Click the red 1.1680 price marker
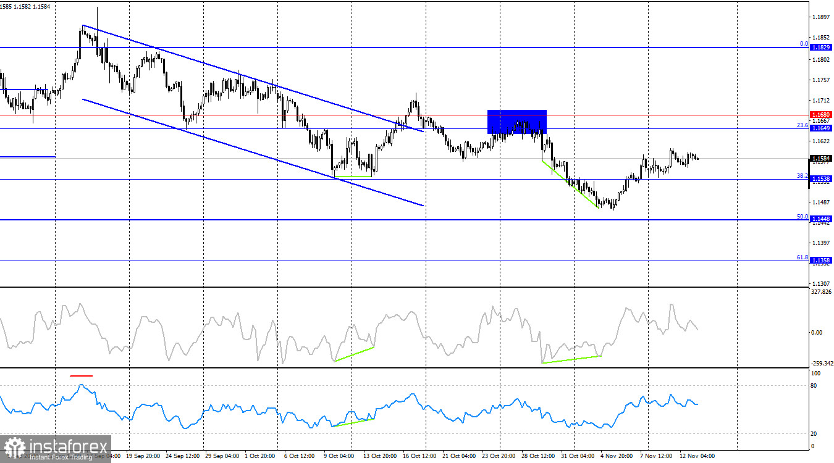This screenshot has width=834, height=463. (x=820, y=114)
